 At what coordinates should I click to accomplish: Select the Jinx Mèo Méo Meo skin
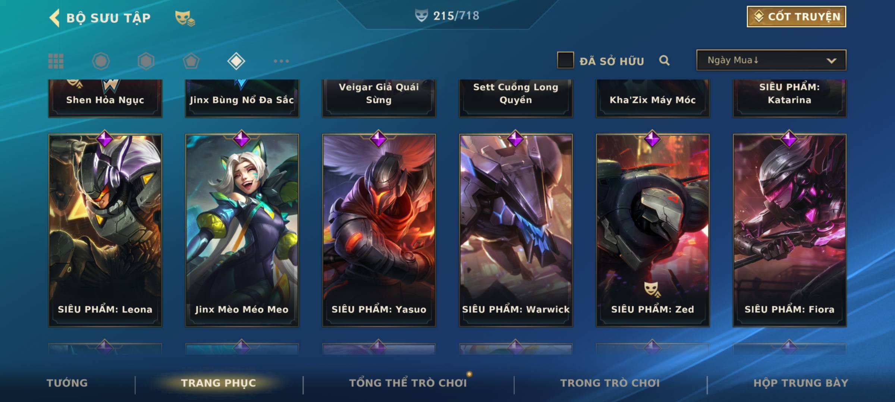click(242, 230)
